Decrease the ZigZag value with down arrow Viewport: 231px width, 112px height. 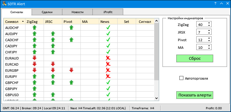pos(209,26)
